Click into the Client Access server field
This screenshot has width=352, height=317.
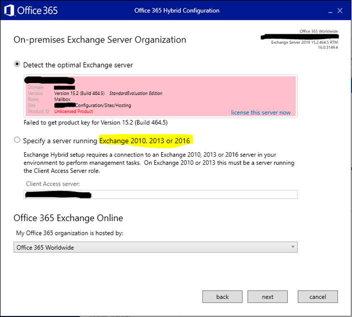pos(161,194)
